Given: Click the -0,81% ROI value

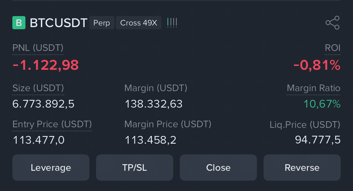Looking at the screenshot, I should click(317, 65).
